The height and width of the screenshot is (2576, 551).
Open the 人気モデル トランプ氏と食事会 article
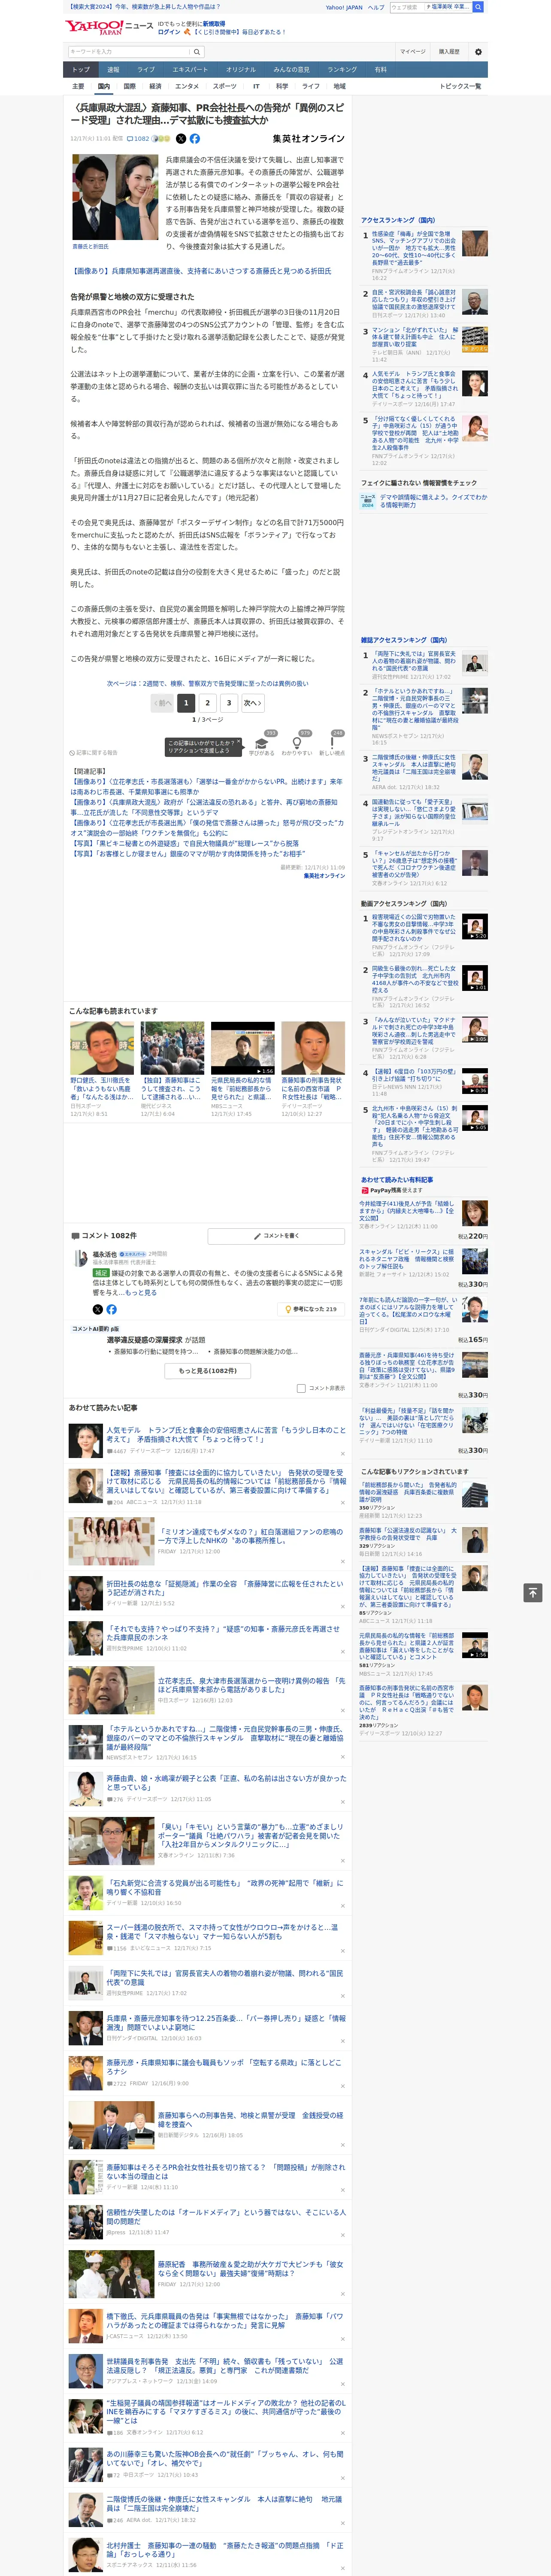point(226,1434)
